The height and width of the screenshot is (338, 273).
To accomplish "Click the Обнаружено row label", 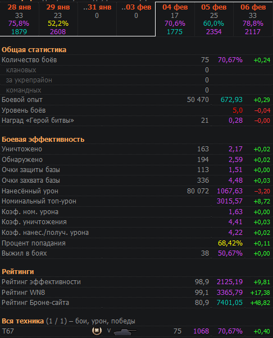I will [x=22, y=160].
